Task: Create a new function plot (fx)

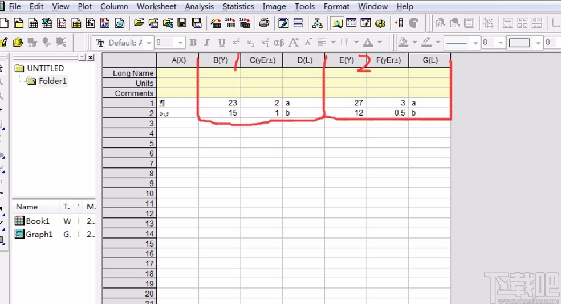Action: [x=91, y=23]
